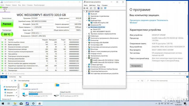Open Local Disk (C:) drive
Screen dimensions: 189x106
38,94
